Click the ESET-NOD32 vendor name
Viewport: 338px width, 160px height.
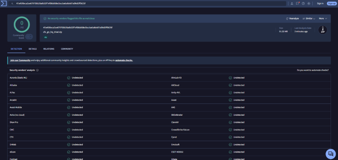click(x=177, y=152)
